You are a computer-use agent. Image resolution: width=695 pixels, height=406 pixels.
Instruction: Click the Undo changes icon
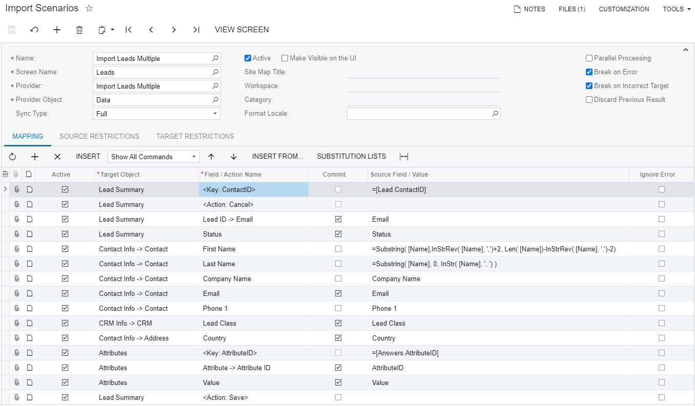[x=34, y=30]
